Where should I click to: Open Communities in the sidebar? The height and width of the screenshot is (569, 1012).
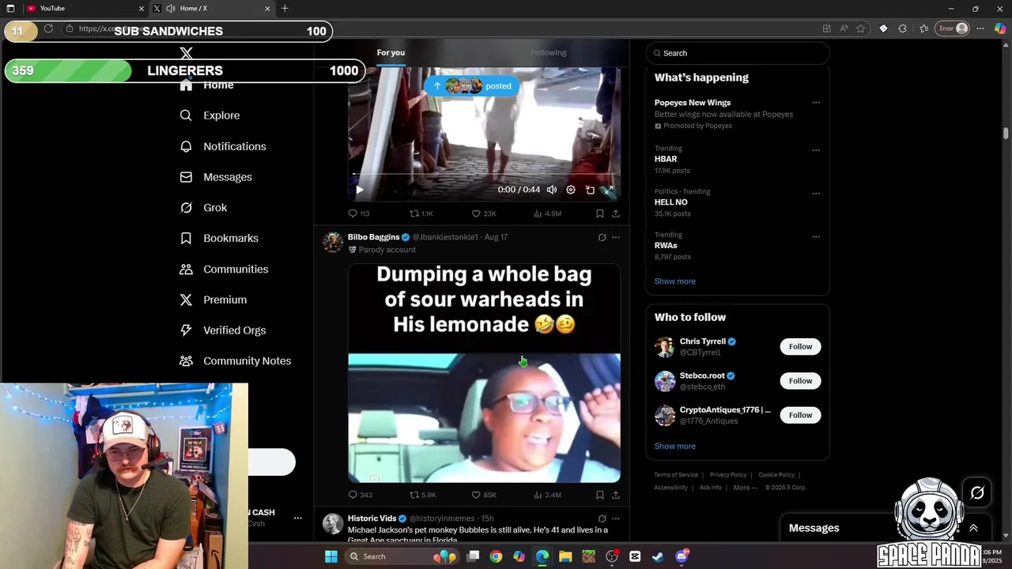(224, 269)
